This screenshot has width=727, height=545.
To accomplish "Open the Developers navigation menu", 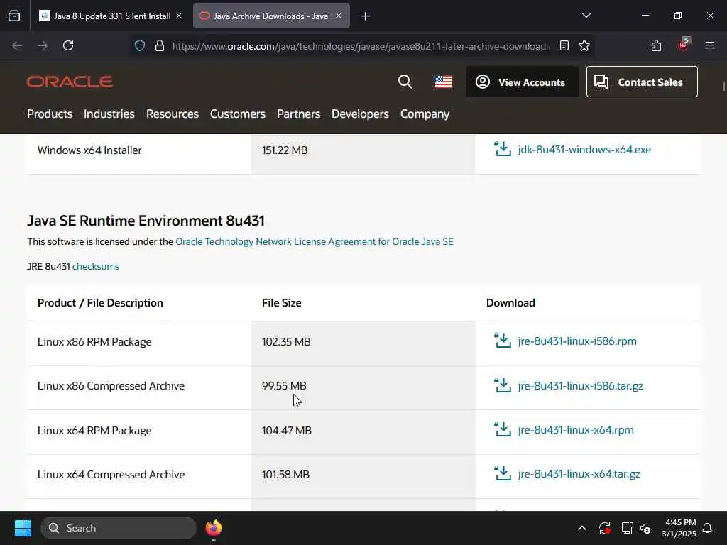I will point(360,114).
